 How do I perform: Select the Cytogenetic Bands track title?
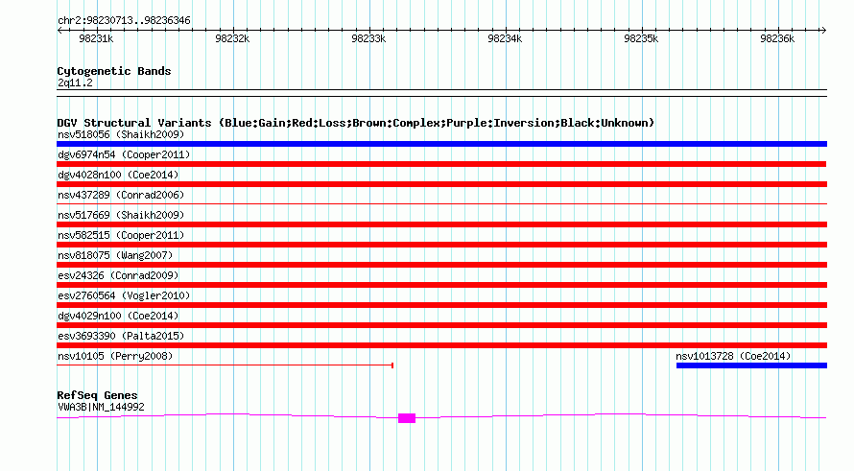114,71
